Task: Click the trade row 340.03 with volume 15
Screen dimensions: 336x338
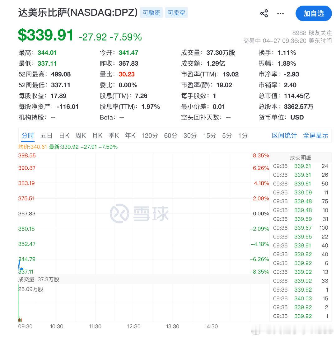Action: [301, 298]
